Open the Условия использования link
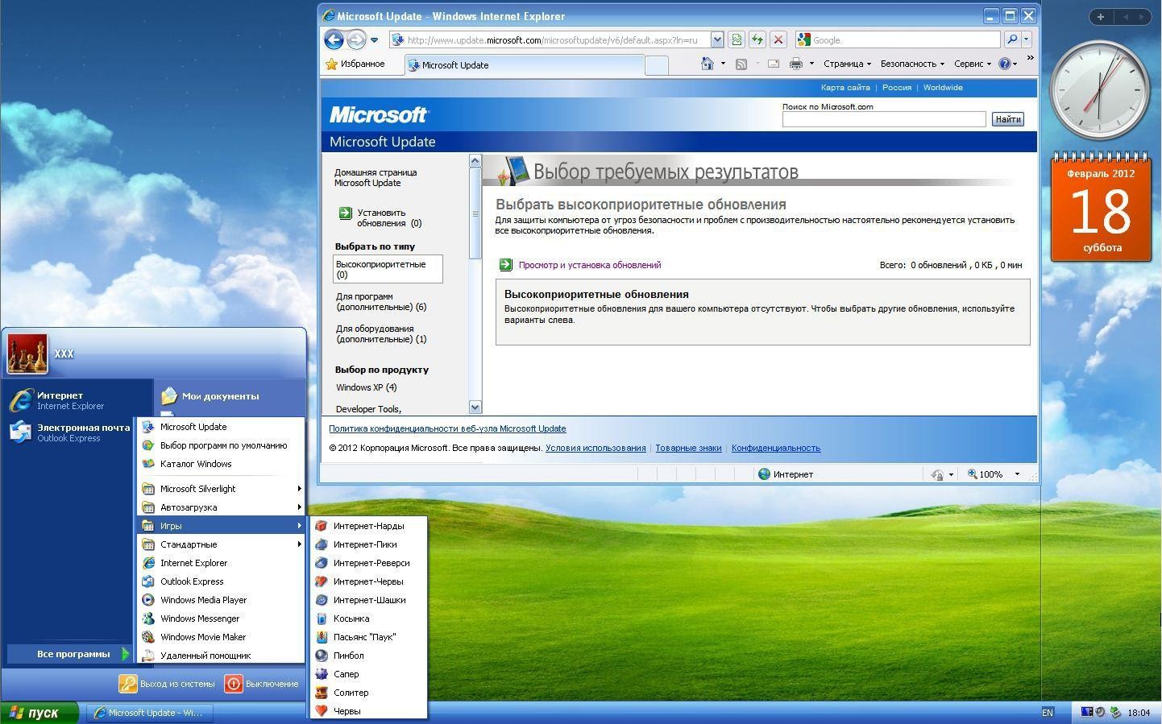Screen dimensions: 1162x724 tap(596, 448)
